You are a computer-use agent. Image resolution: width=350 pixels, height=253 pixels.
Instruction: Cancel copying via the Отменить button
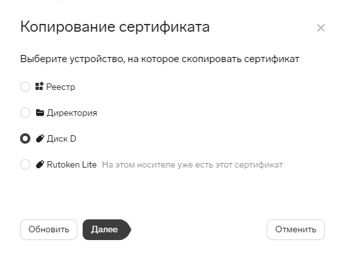click(x=296, y=230)
